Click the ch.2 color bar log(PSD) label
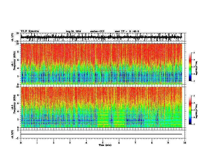The width and height of the screenshot is (208, 160). (x=197, y=111)
